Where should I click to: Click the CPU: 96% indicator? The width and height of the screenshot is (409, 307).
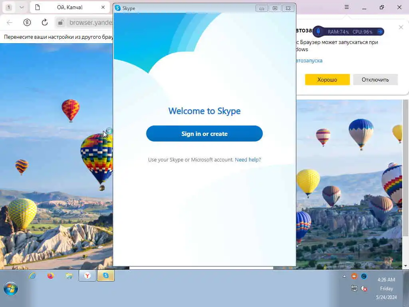362,32
